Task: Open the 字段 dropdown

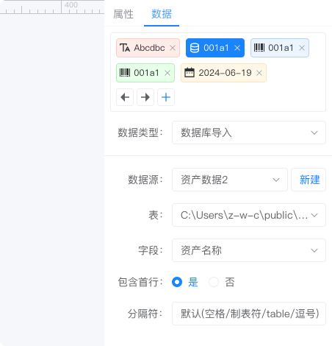Action: point(249,250)
